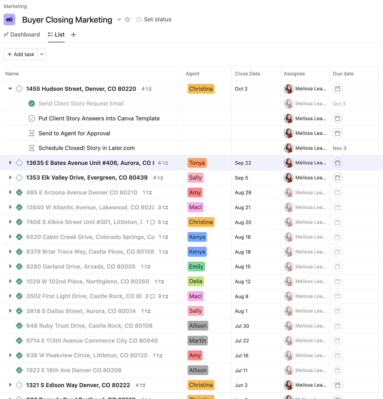This screenshot has width=383, height=399.
Task: Click the Add task button
Action: click(21, 54)
